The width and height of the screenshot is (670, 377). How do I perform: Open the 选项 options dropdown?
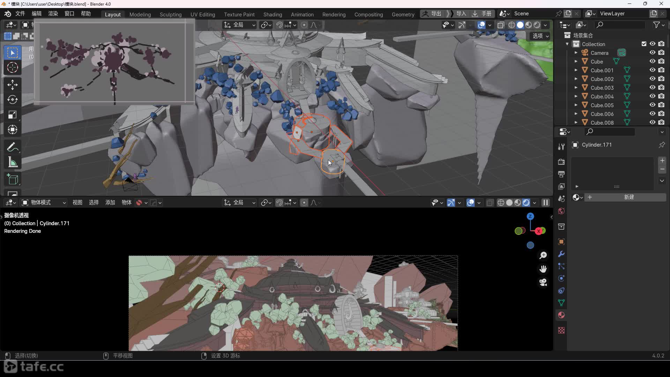541,36
